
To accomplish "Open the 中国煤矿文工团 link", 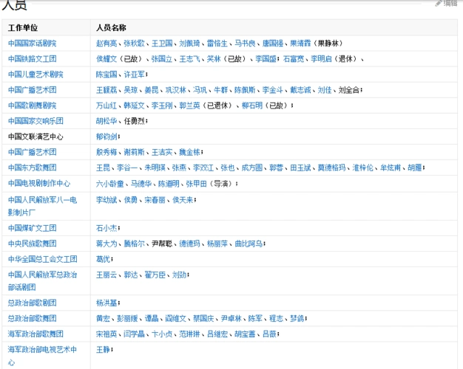I will point(33,228).
